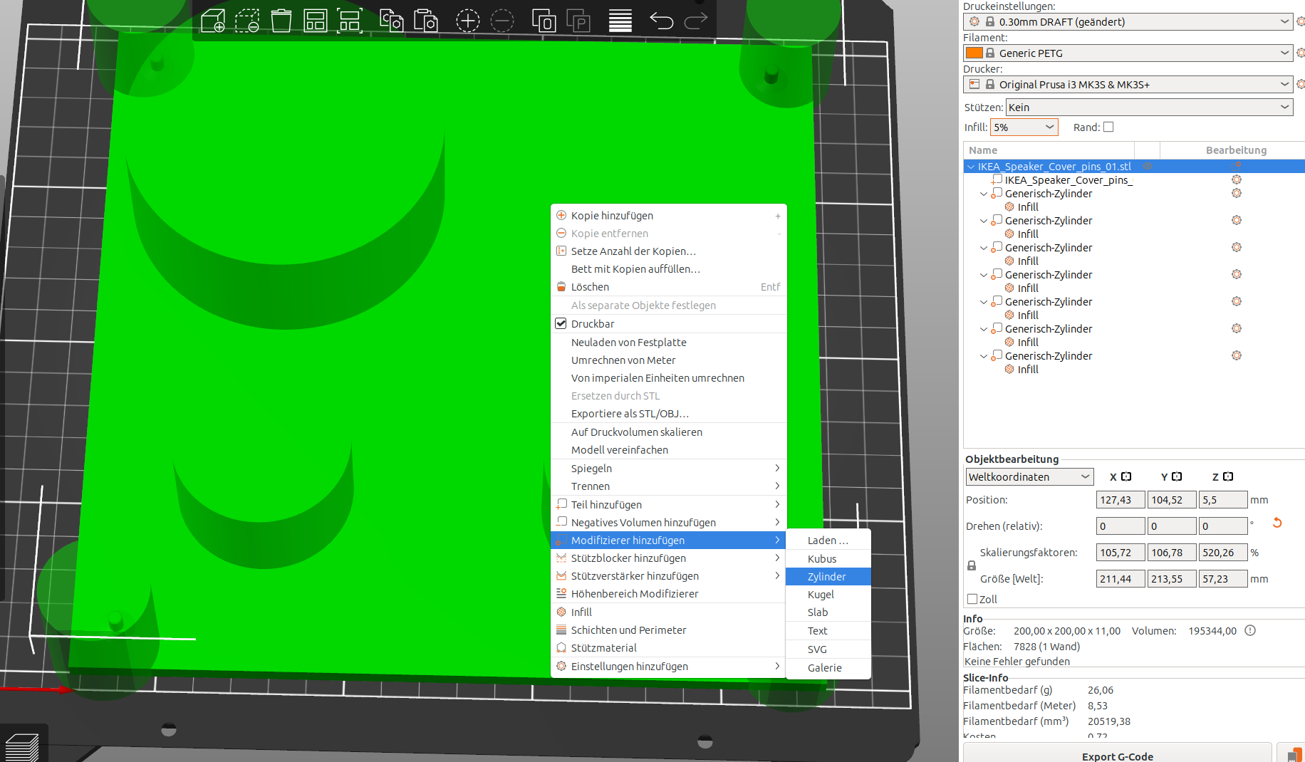Screen dimensions: 1305x762
Task: Click the trash Delete all icon
Action: point(281,21)
